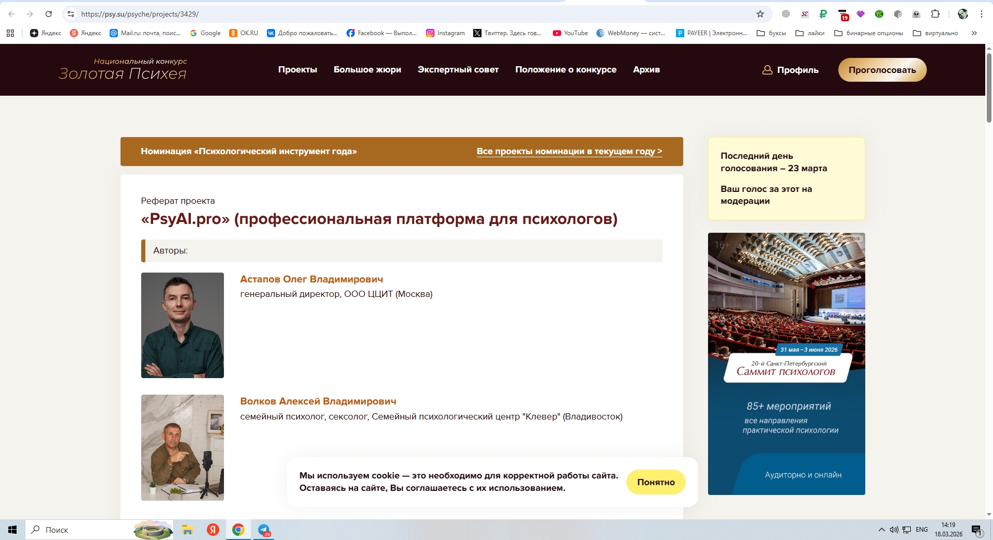Image resolution: width=993 pixels, height=540 pixels.
Task: Open the VK 'Добро пожаловать' bookmark
Action: (x=302, y=33)
